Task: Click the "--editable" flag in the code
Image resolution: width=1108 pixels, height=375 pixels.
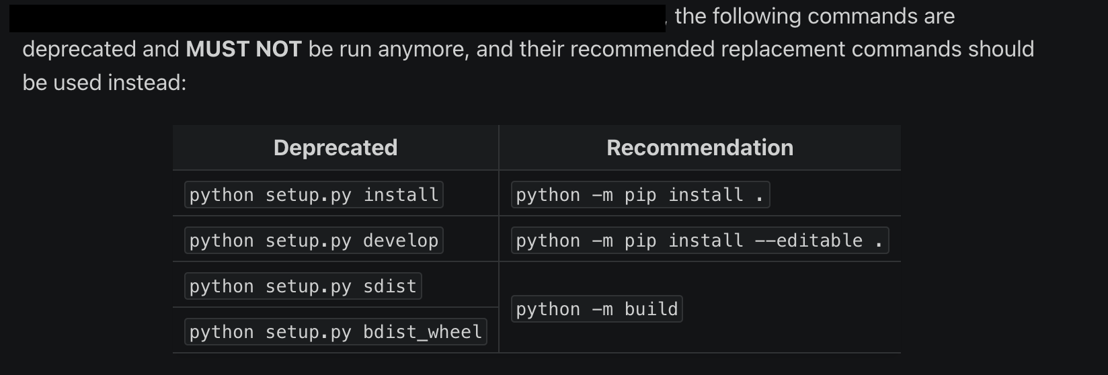Action: tap(809, 241)
